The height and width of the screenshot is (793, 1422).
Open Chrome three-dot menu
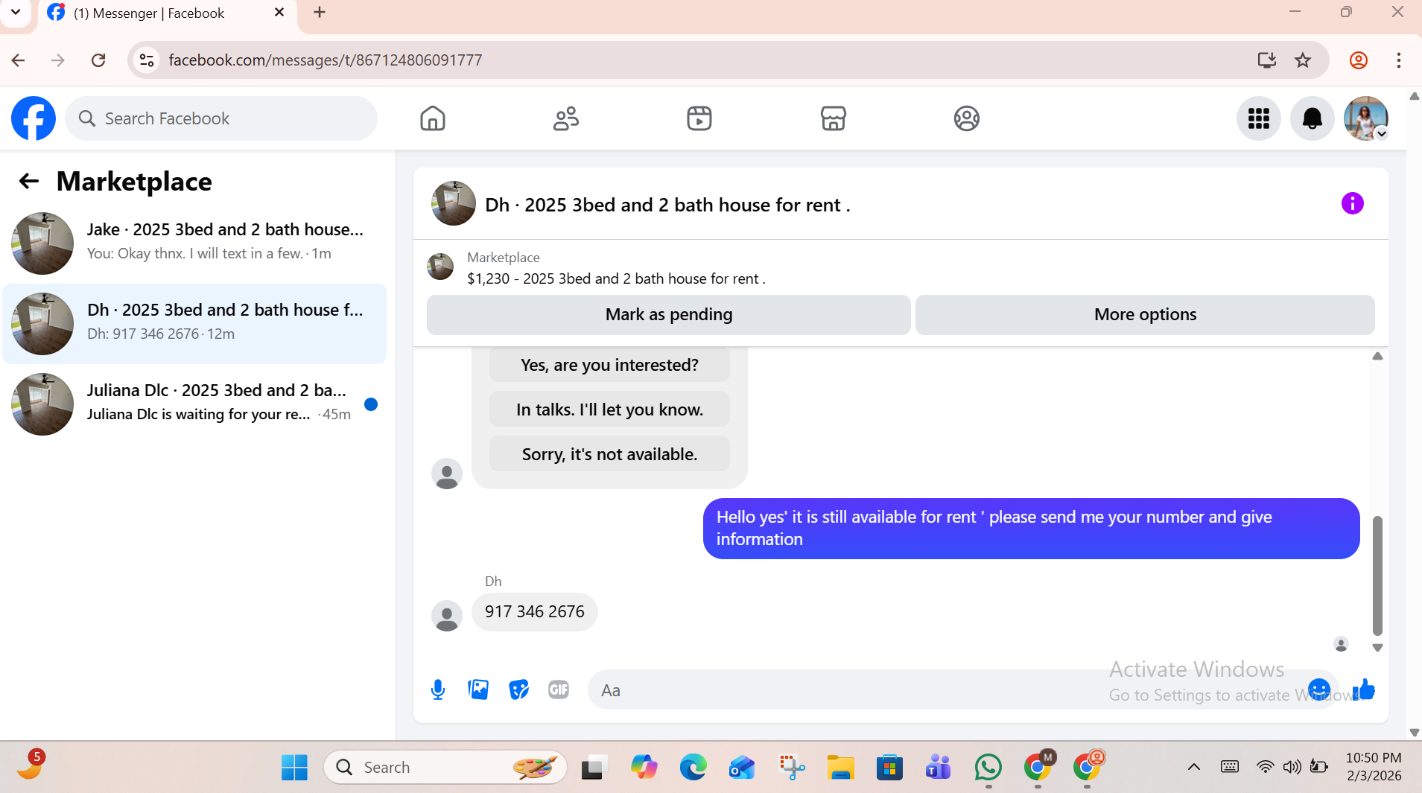pyautogui.click(x=1399, y=60)
